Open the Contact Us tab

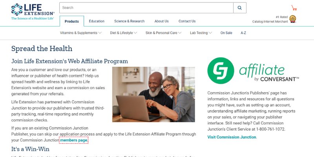click(x=187, y=21)
